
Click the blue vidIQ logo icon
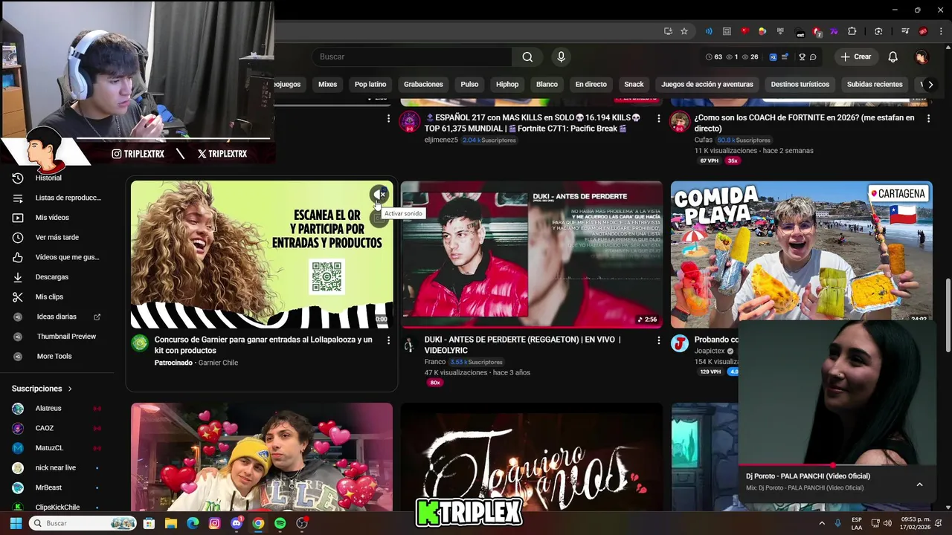[773, 57]
